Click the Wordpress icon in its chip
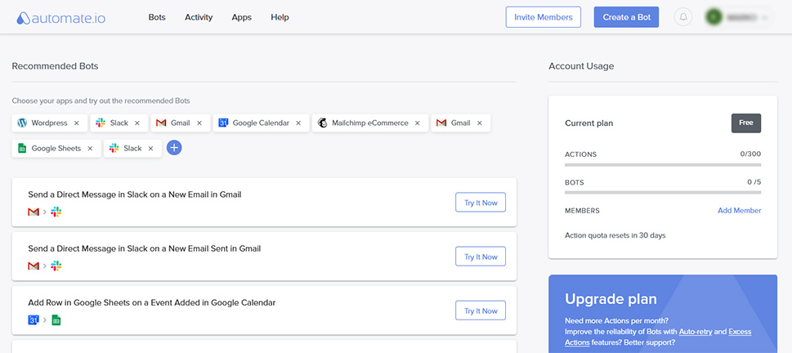 (22, 123)
